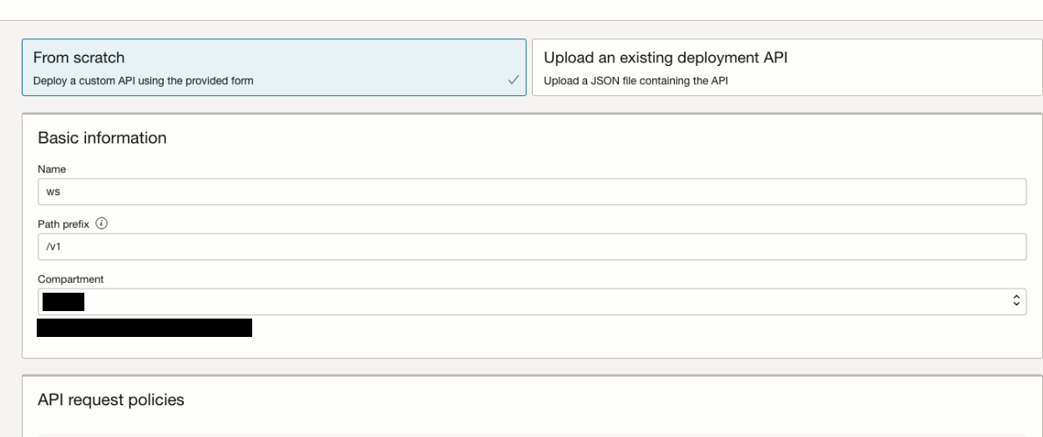
Task: Choose Upload an existing deployment API card
Action: coord(783,68)
